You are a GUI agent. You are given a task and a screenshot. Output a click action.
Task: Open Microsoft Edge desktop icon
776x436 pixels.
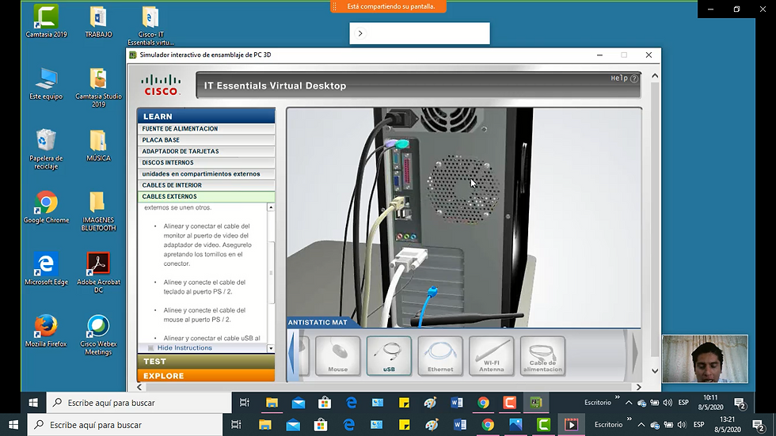click(x=46, y=269)
